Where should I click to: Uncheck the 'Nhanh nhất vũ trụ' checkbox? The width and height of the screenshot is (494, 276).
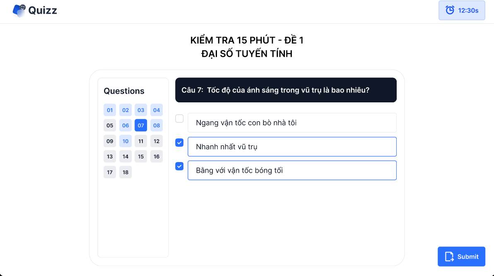(x=179, y=143)
